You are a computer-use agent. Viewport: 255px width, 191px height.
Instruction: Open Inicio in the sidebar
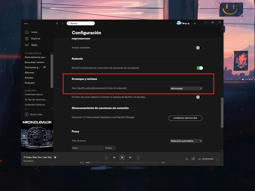pyautogui.click(x=34, y=32)
